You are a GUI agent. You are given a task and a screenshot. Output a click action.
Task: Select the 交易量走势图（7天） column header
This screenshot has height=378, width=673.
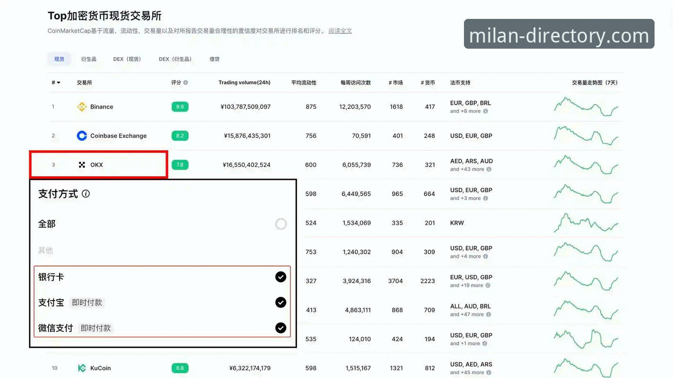click(594, 83)
